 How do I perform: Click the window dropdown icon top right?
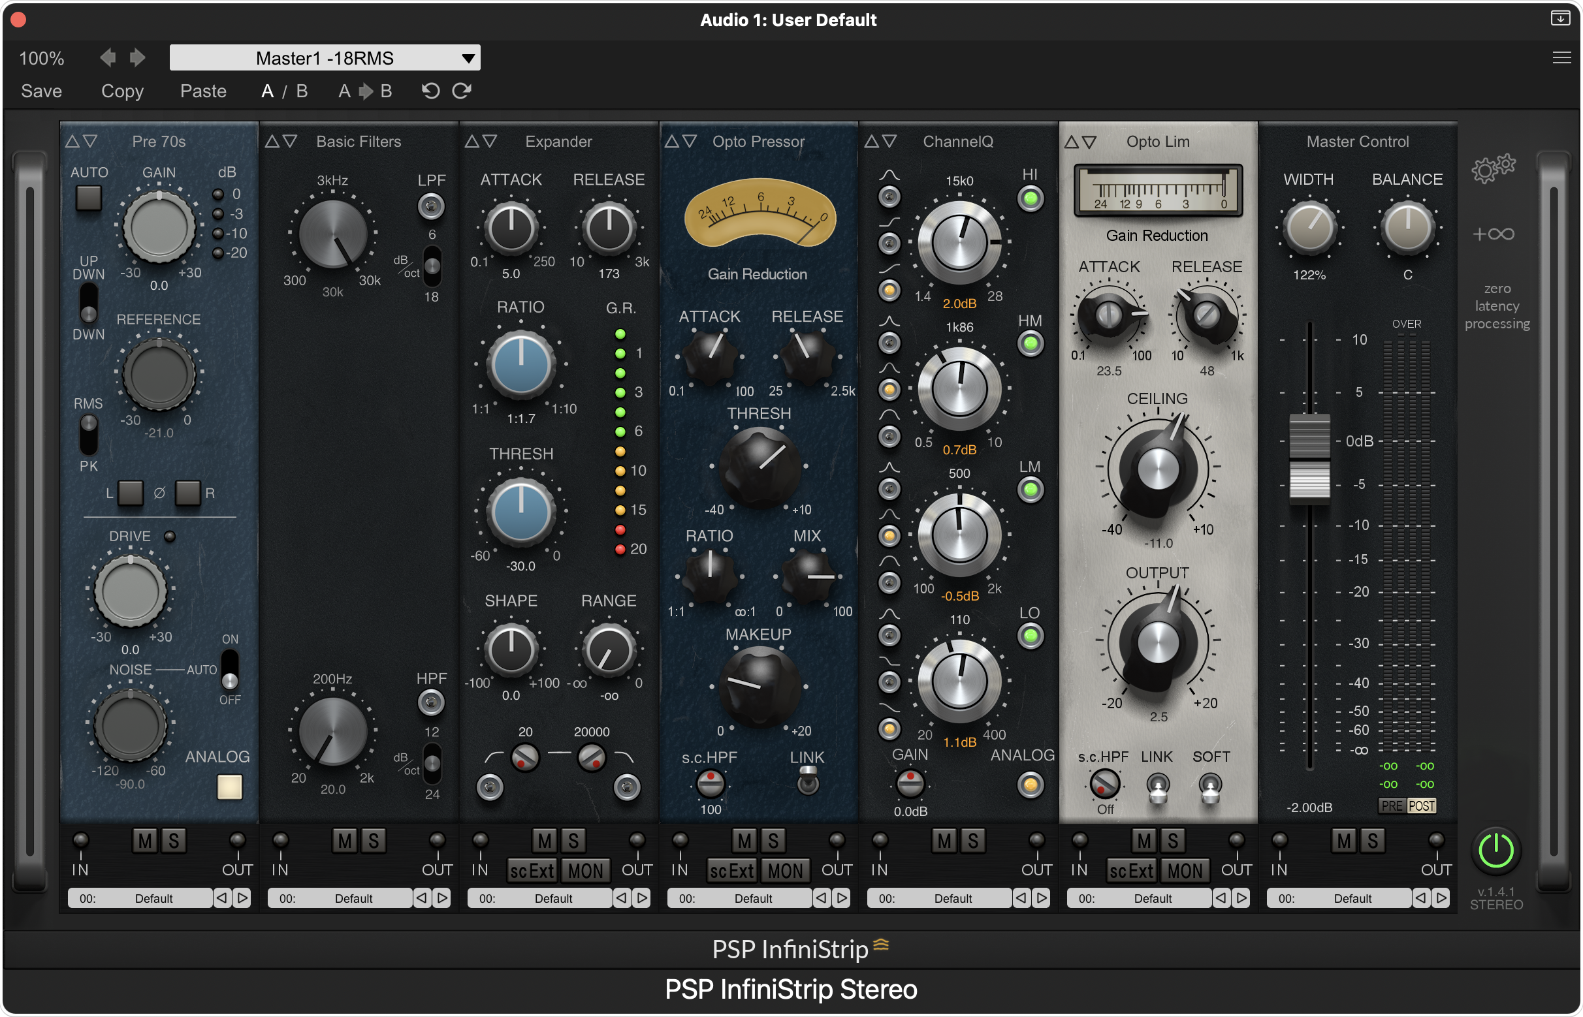point(1561,18)
